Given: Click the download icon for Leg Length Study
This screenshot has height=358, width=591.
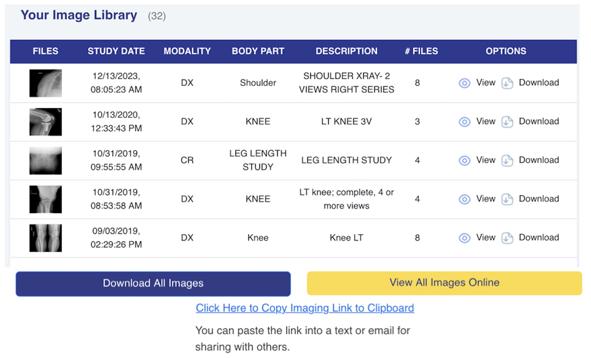Looking at the screenshot, I should [507, 160].
